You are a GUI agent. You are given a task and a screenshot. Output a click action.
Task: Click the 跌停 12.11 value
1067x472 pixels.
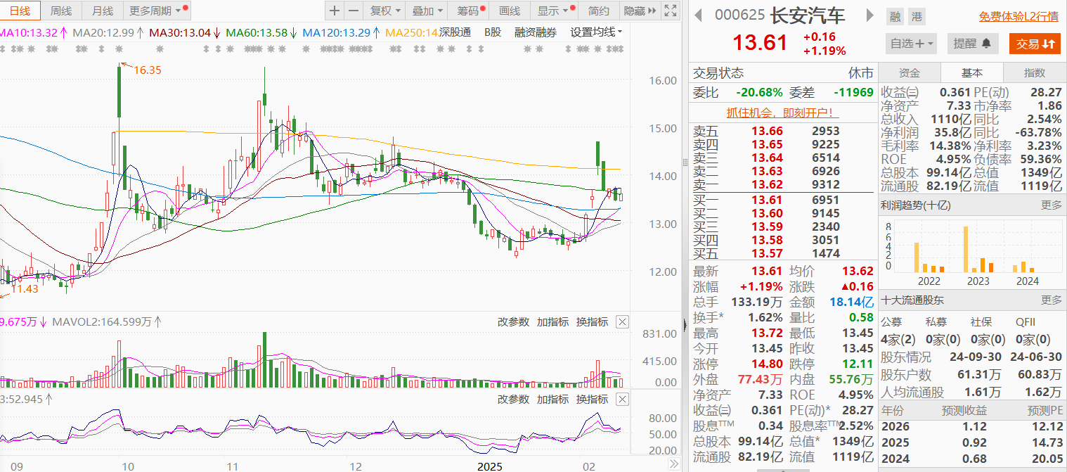[858, 364]
